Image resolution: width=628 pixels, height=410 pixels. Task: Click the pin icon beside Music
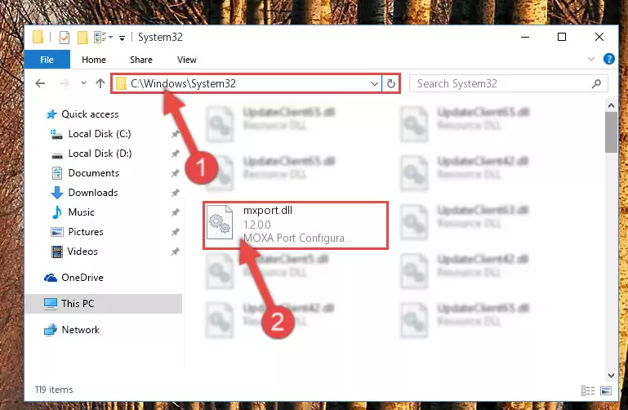tap(175, 212)
